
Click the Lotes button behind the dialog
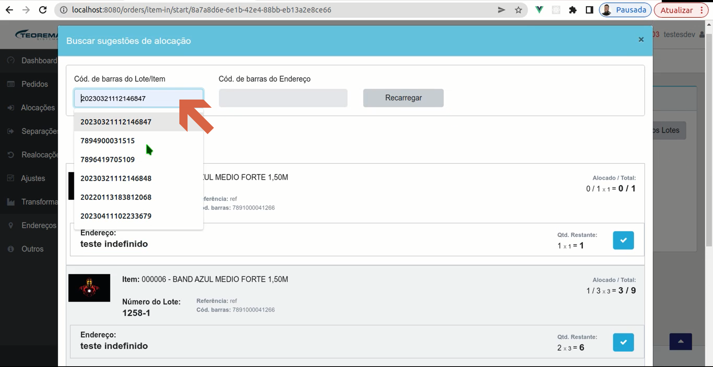point(669,130)
